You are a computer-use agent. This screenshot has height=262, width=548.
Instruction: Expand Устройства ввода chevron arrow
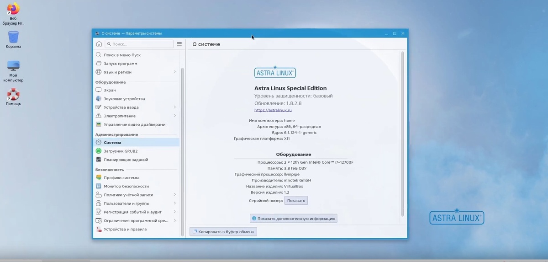tap(175, 107)
